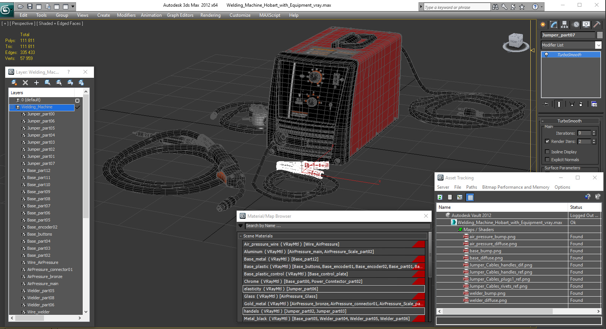This screenshot has width=606, height=329.
Task: Click the keyword search input field
Action: tap(457, 7)
